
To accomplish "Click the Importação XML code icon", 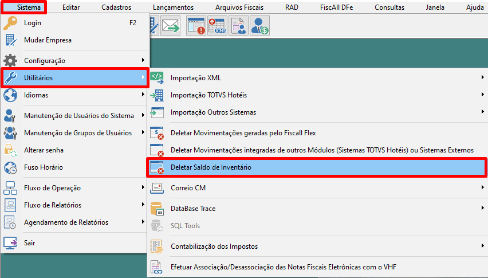I will 157,78.
